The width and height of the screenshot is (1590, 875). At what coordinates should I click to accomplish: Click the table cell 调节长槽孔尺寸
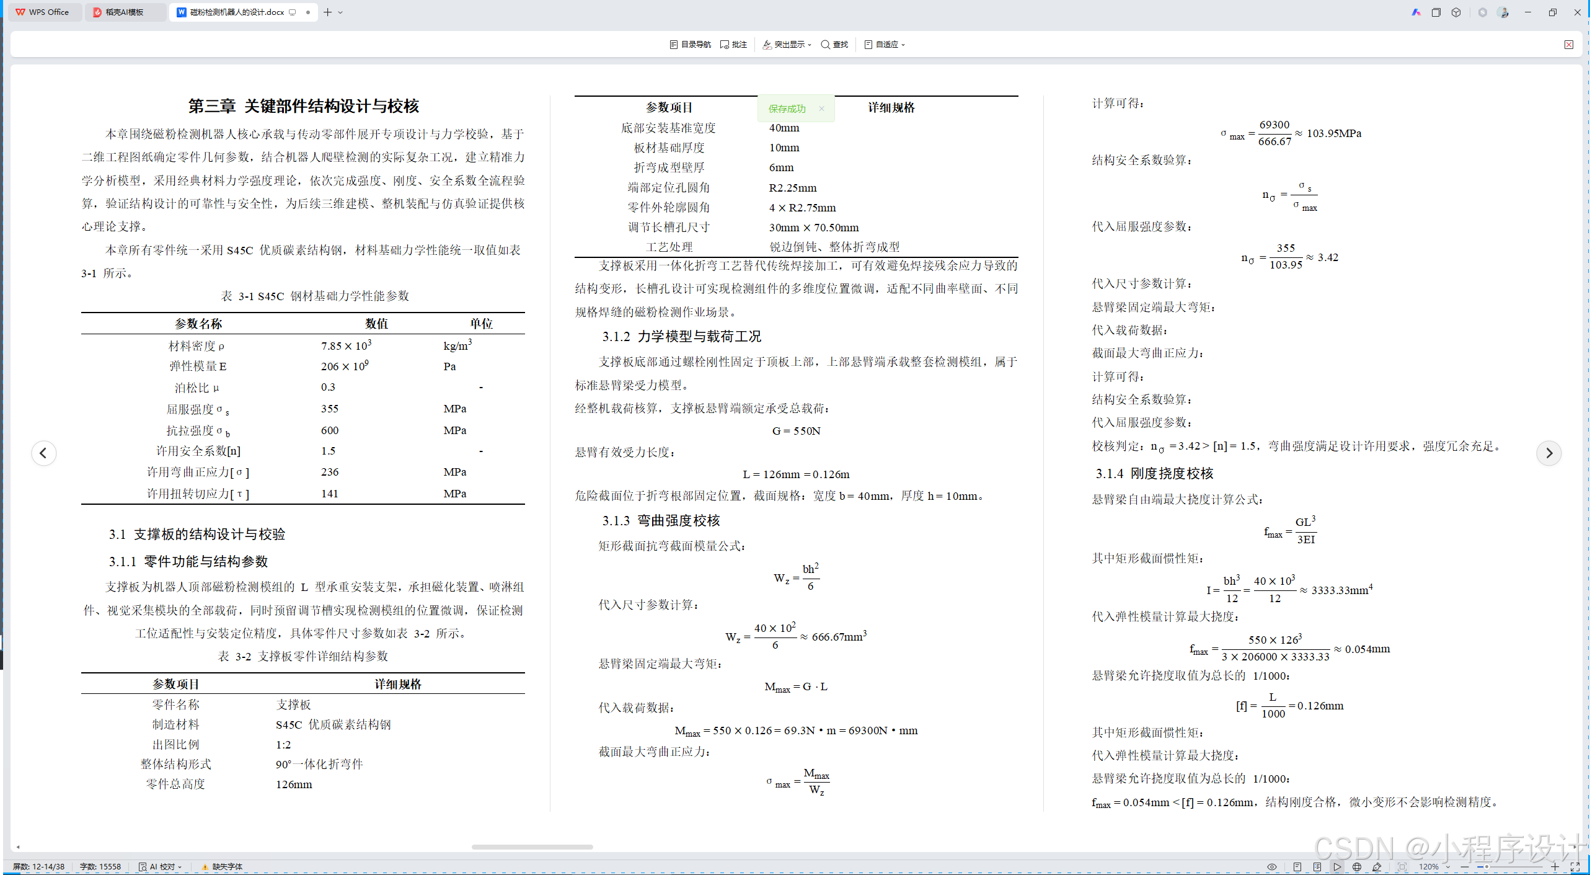[x=669, y=227]
